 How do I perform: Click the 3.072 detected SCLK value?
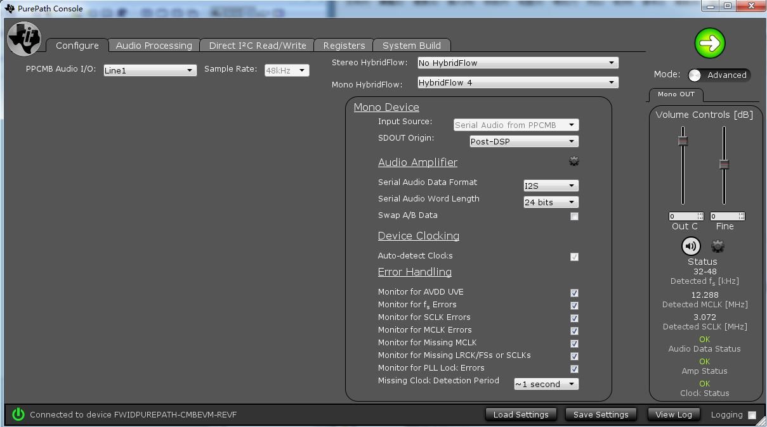[705, 317]
